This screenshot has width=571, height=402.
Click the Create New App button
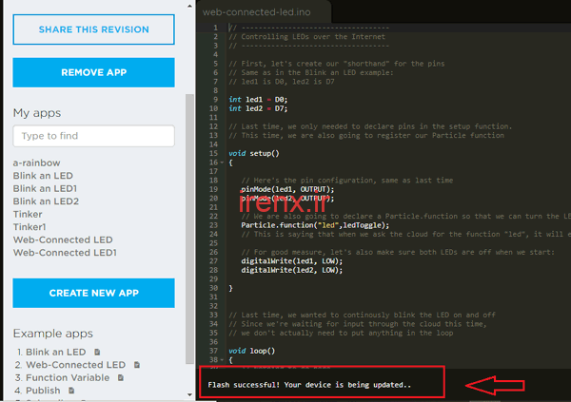click(x=93, y=293)
